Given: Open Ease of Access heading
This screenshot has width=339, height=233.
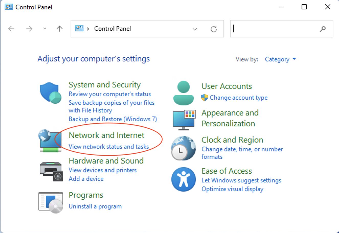Looking at the screenshot, I should (x=227, y=171).
